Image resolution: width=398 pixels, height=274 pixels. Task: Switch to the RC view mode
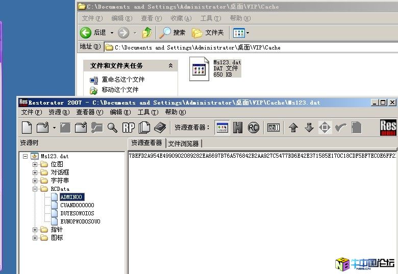pyautogui.click(x=253, y=128)
